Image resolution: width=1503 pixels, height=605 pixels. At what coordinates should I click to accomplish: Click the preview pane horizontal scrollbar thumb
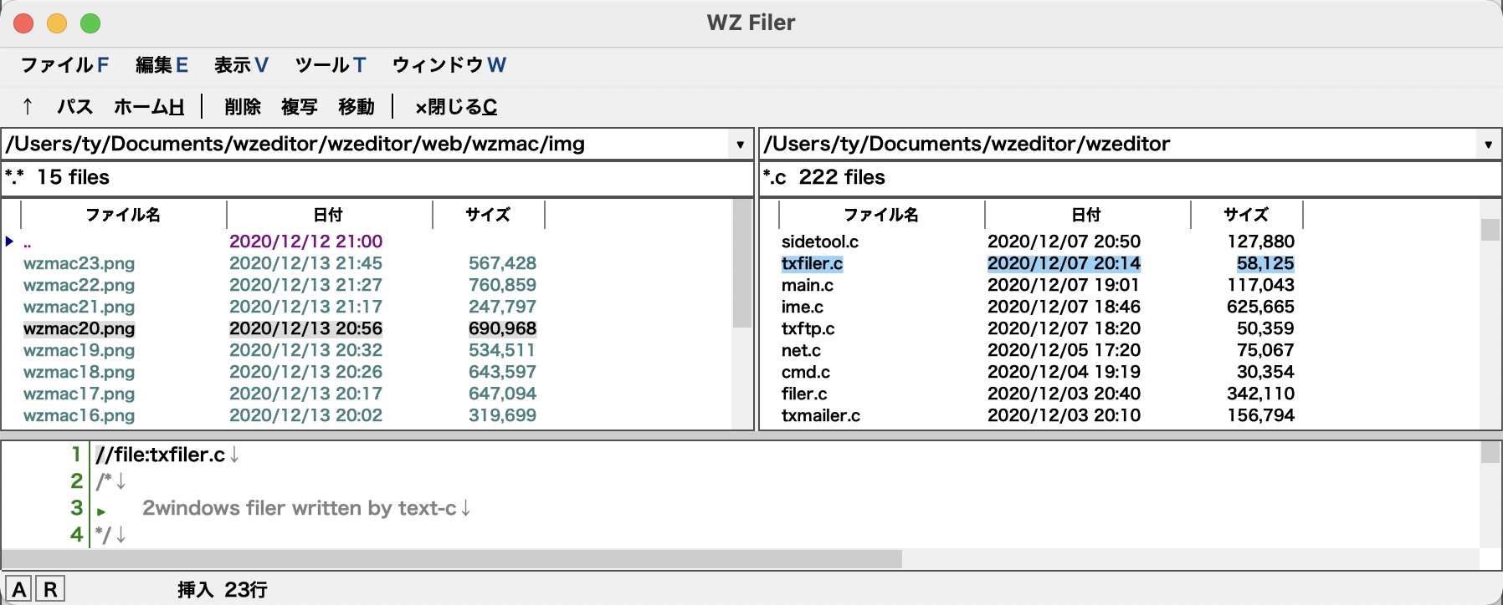tap(452, 558)
